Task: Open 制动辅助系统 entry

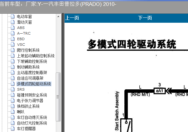Action: point(28,67)
